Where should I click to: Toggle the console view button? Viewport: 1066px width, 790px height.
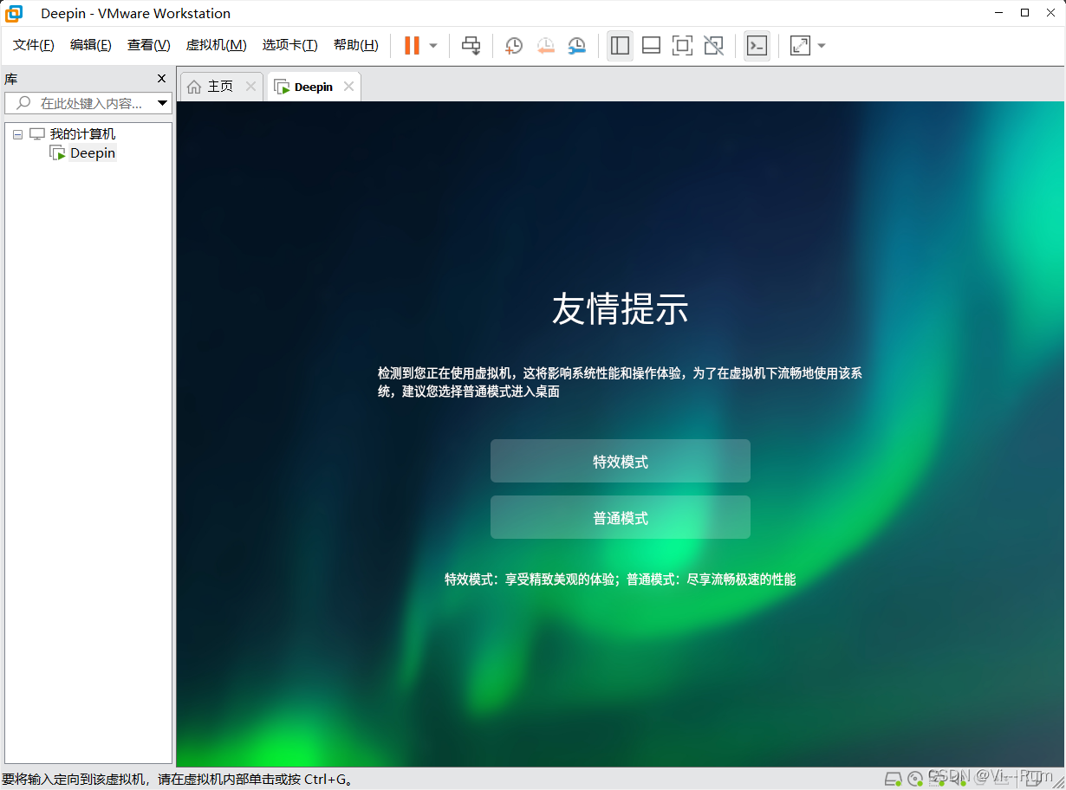tap(757, 46)
